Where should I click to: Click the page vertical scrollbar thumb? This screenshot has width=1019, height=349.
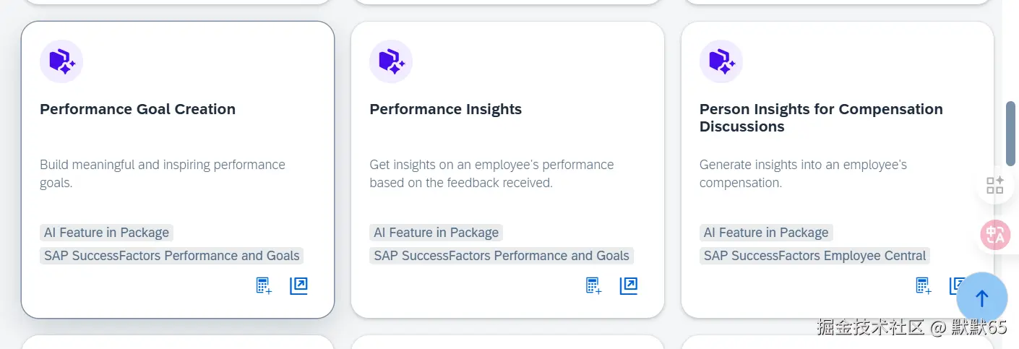point(1010,134)
